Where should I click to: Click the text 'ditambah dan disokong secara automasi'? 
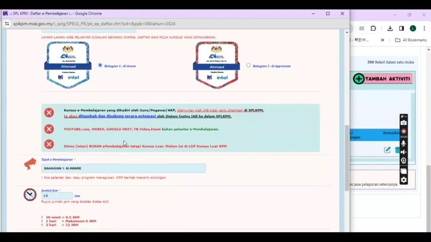(117, 116)
